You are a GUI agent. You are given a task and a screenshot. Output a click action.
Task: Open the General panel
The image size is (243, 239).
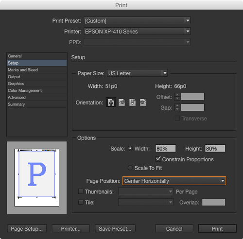coord(37,56)
